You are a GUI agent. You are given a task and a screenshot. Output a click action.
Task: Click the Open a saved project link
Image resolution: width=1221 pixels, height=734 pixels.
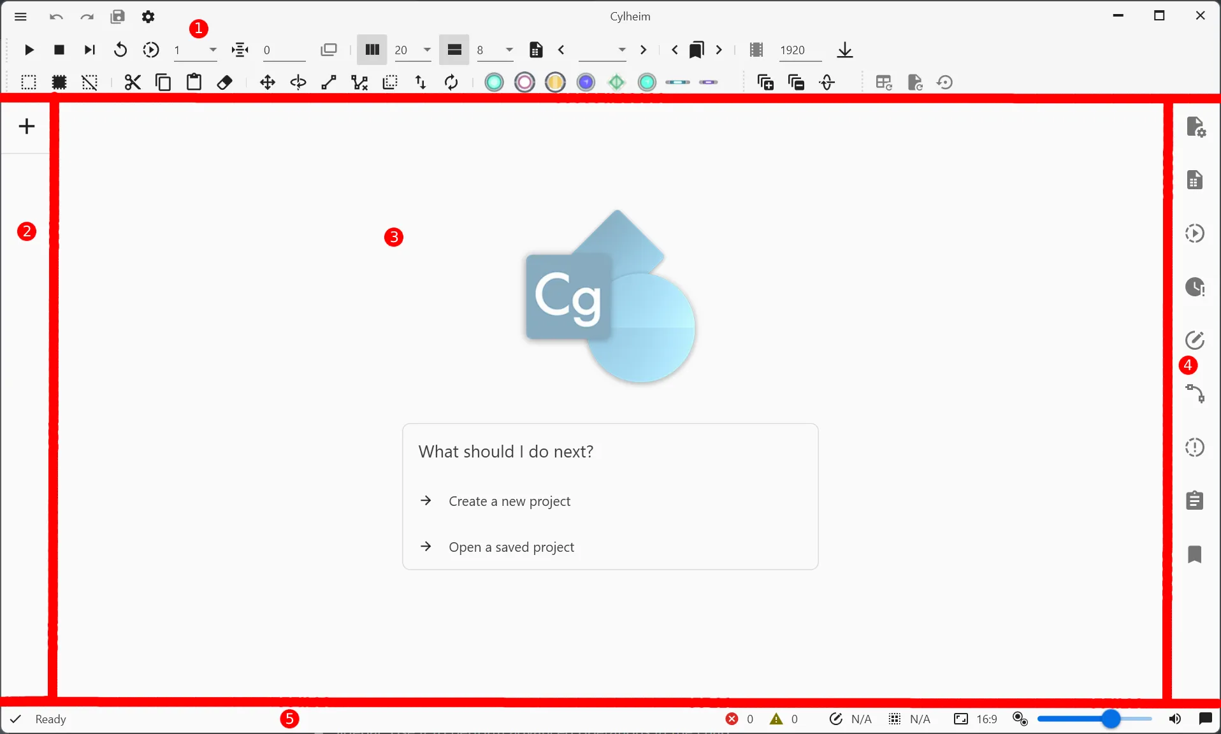[x=512, y=547]
